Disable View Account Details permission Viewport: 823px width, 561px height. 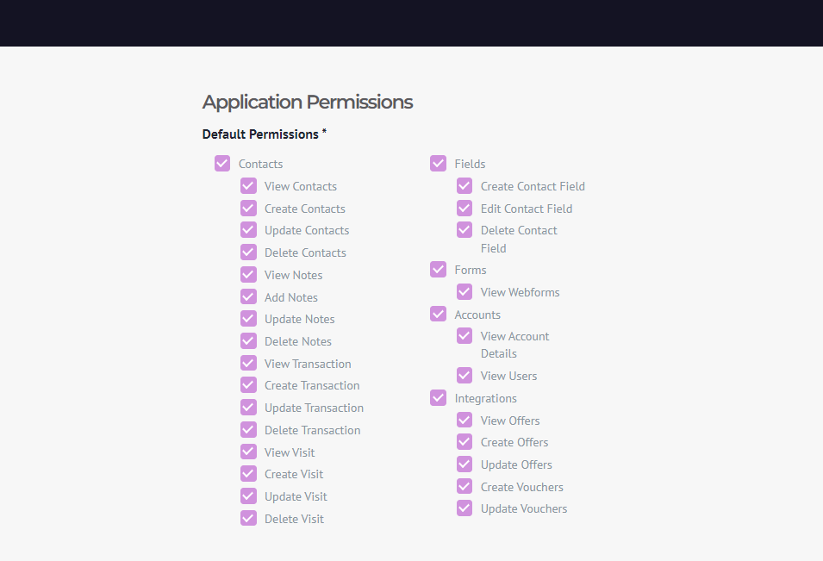pos(464,336)
